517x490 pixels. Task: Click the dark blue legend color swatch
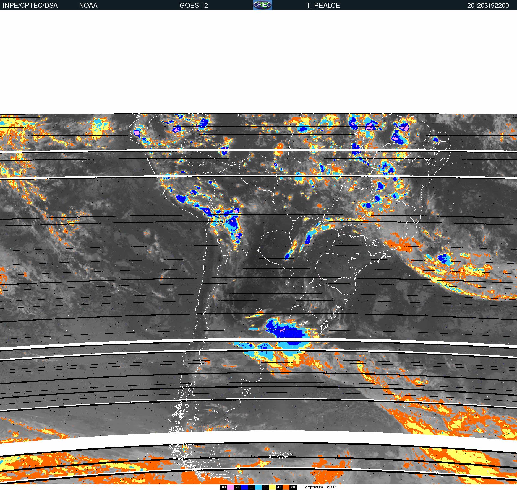[244, 487]
